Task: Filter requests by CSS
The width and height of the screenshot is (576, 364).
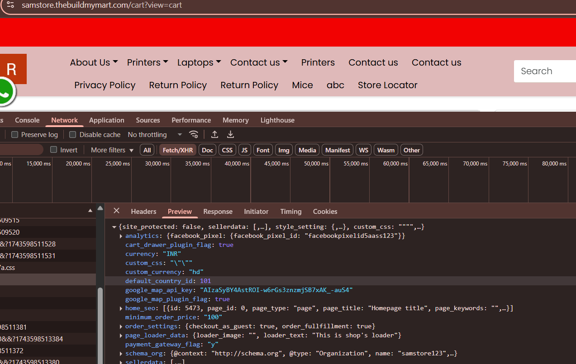Action: click(227, 150)
